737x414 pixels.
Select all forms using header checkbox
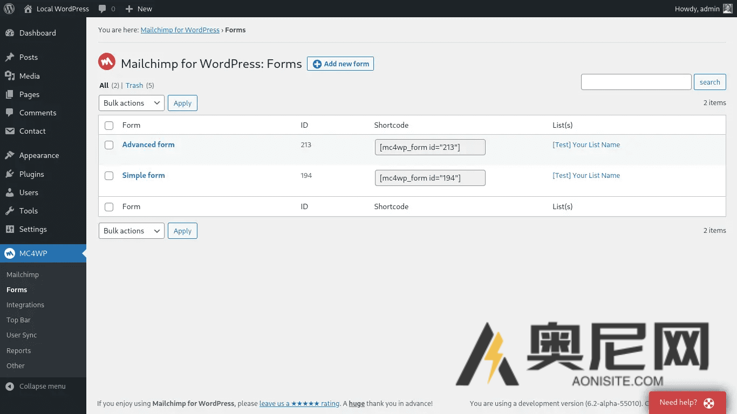pyautogui.click(x=109, y=126)
